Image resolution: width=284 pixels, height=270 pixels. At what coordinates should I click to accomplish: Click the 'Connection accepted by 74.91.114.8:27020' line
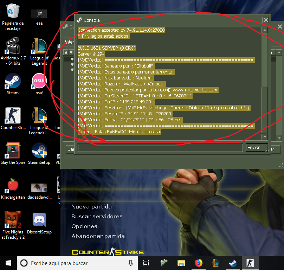point(121,30)
